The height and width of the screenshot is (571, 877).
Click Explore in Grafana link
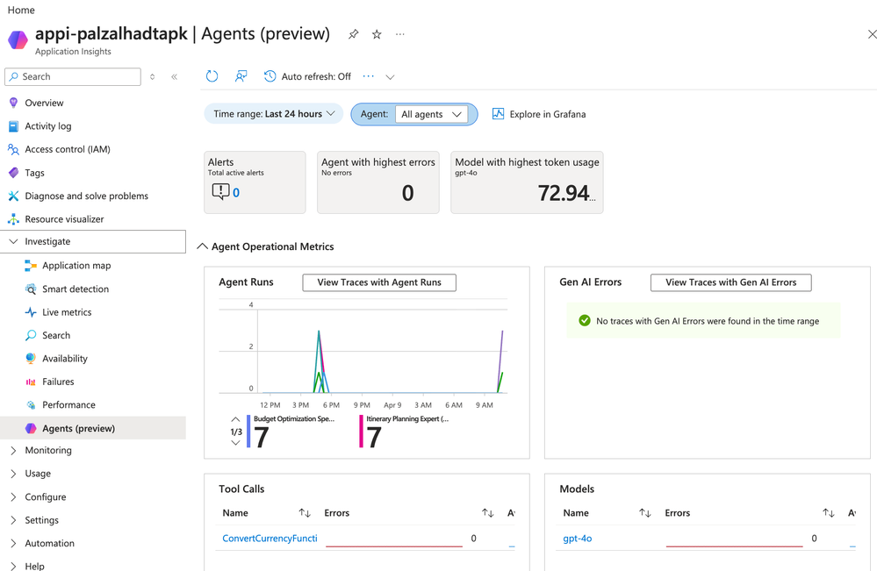click(x=548, y=114)
